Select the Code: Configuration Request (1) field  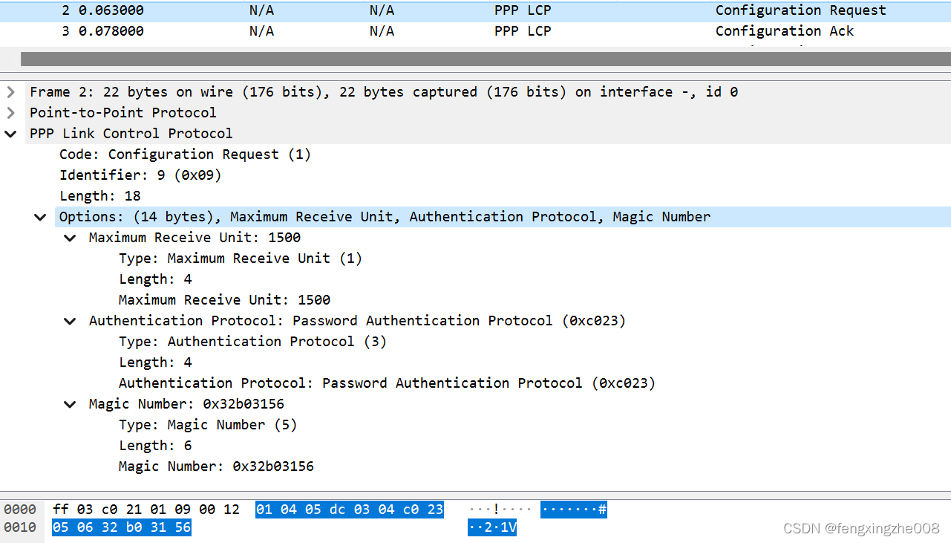click(x=185, y=155)
